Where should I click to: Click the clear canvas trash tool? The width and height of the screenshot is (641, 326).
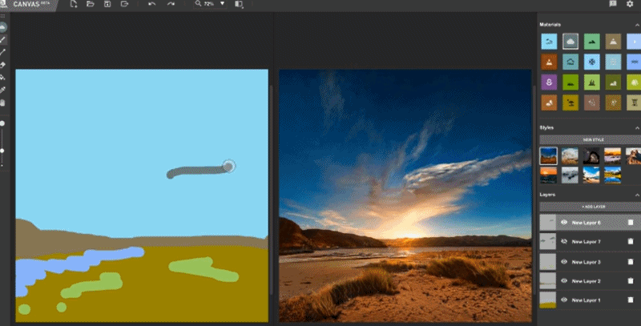click(3, 103)
